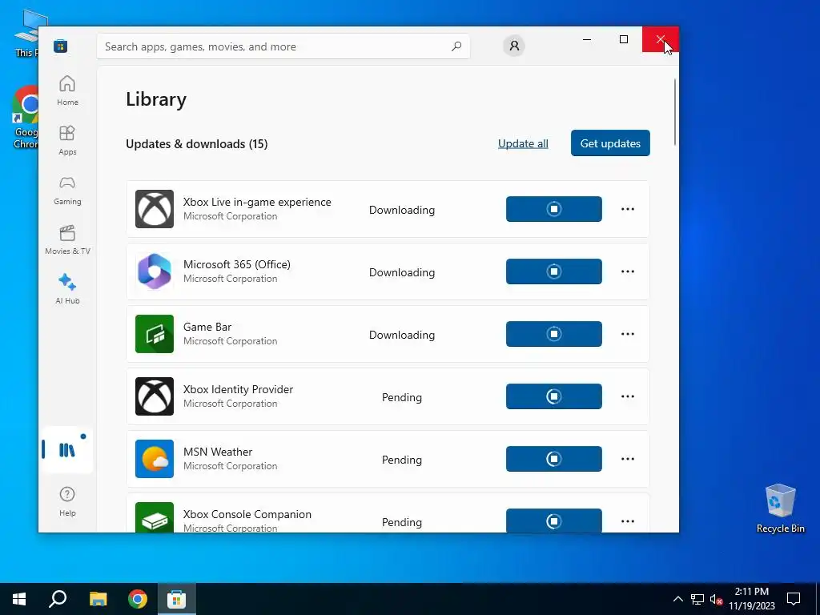Click the Update all link

(x=523, y=143)
